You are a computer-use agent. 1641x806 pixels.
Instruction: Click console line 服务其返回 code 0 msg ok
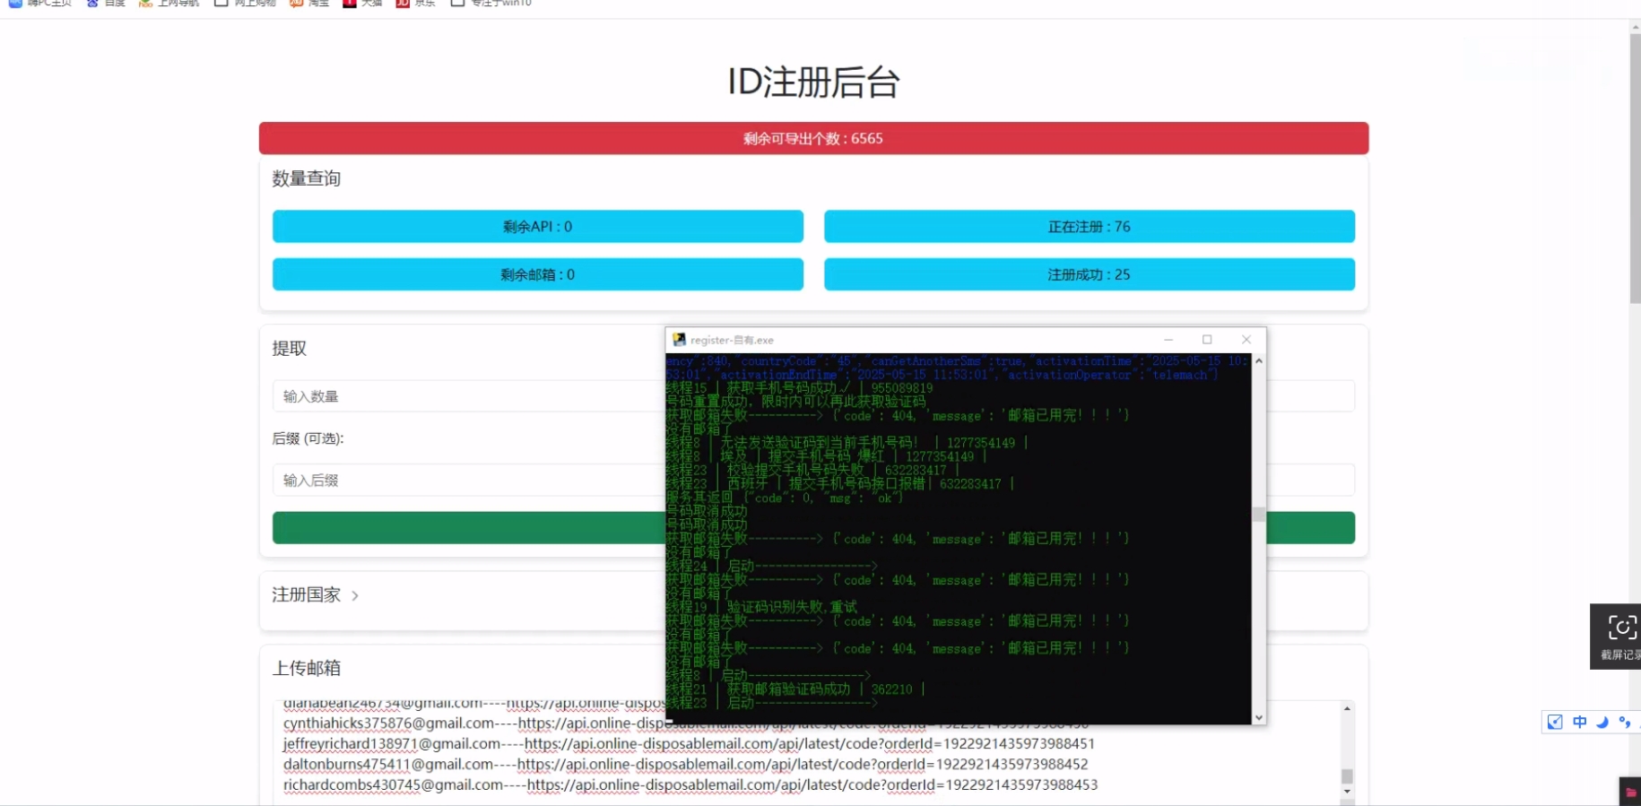click(785, 498)
